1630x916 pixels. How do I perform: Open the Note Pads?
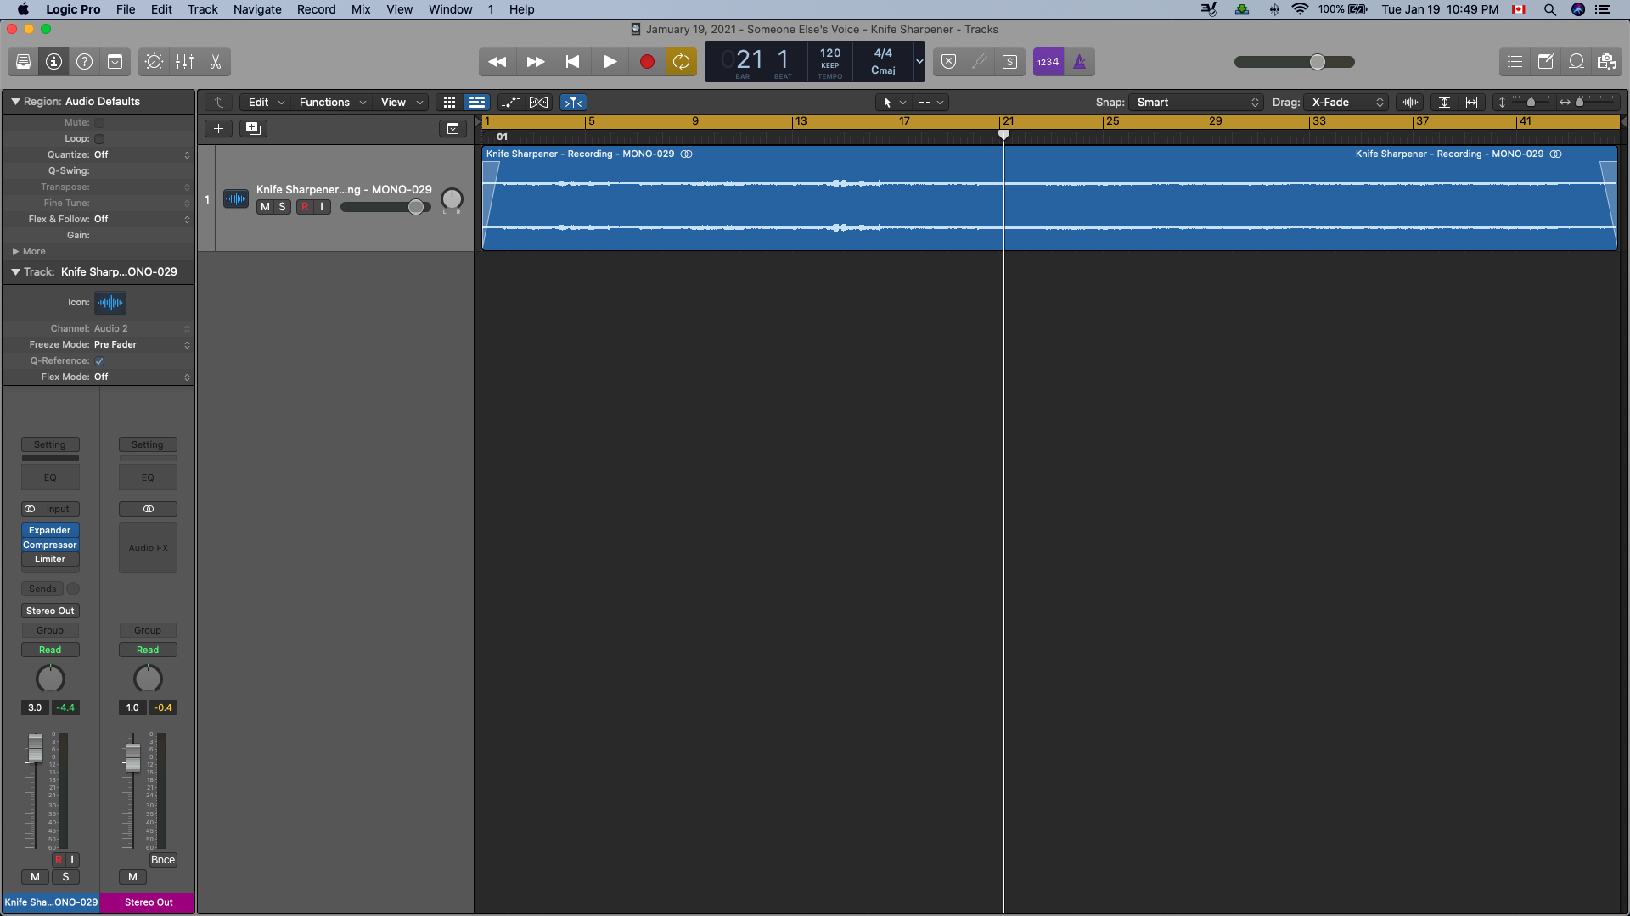(x=1546, y=62)
